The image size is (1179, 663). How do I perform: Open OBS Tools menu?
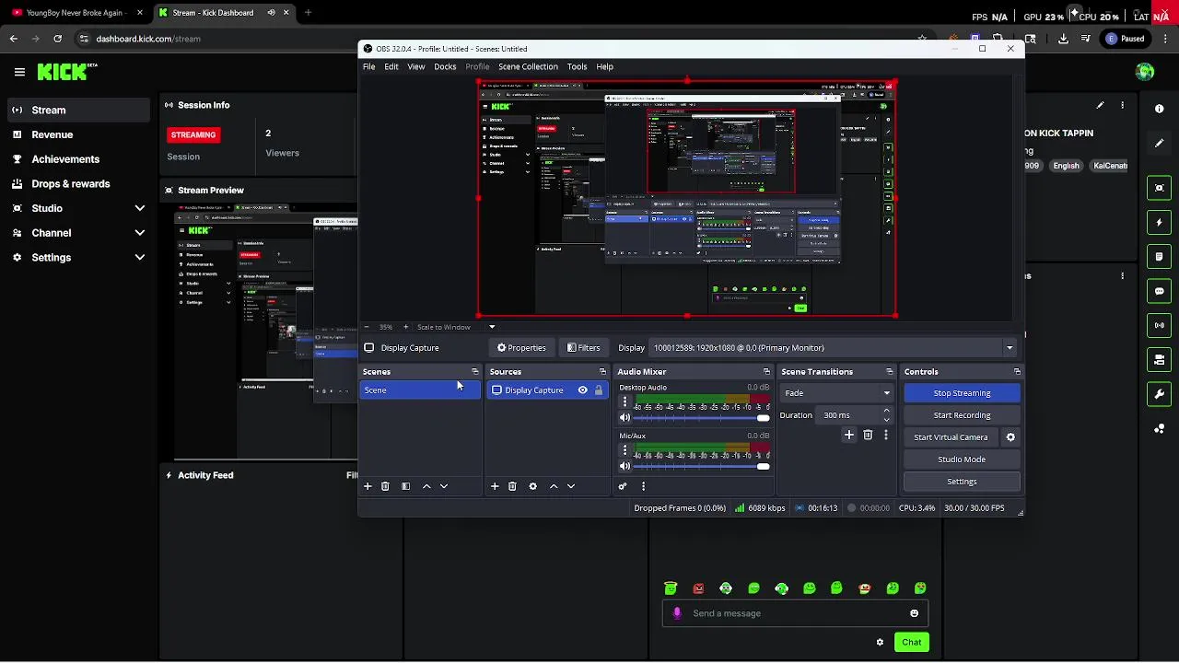[577, 66]
